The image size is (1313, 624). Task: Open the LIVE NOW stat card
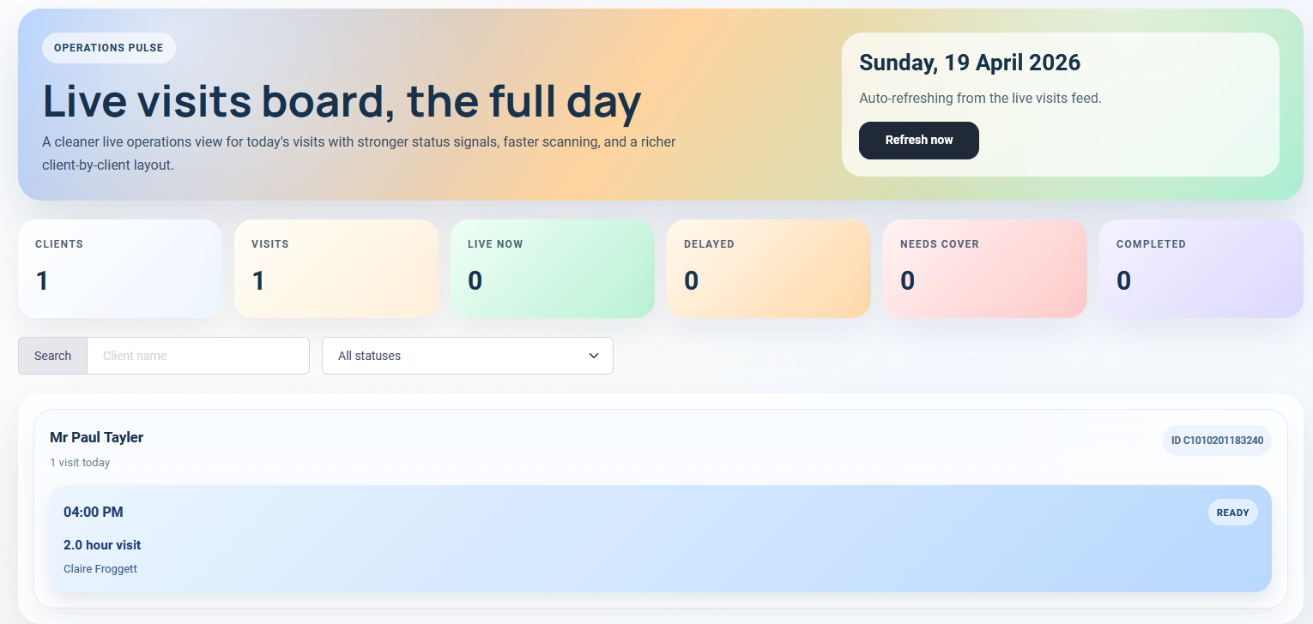click(x=552, y=268)
